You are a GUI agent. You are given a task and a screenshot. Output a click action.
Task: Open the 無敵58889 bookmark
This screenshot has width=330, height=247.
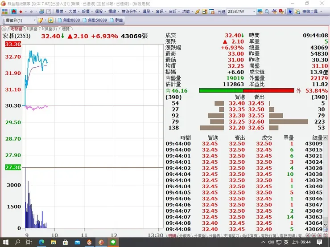point(95,20)
